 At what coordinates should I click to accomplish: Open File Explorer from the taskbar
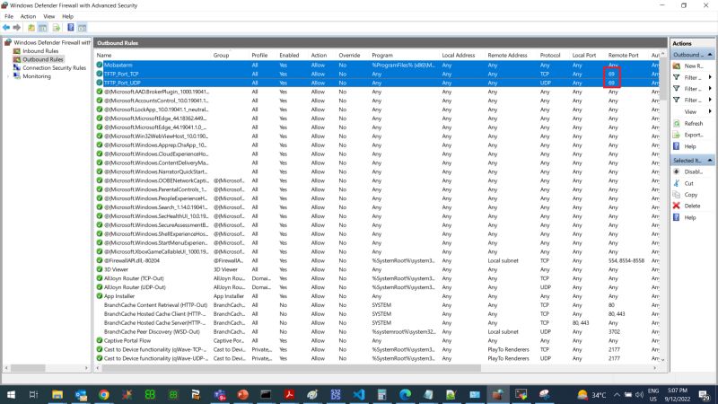point(57,394)
